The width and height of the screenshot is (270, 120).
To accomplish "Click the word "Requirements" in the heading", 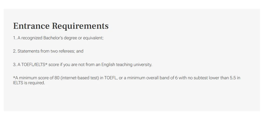I will pos(80,26).
